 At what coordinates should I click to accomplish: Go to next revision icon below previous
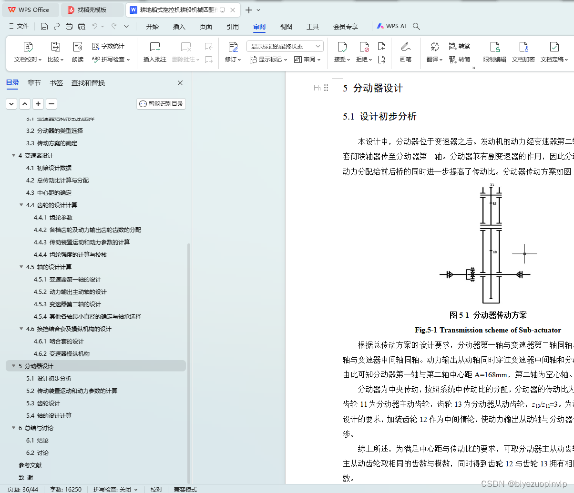tap(381, 60)
